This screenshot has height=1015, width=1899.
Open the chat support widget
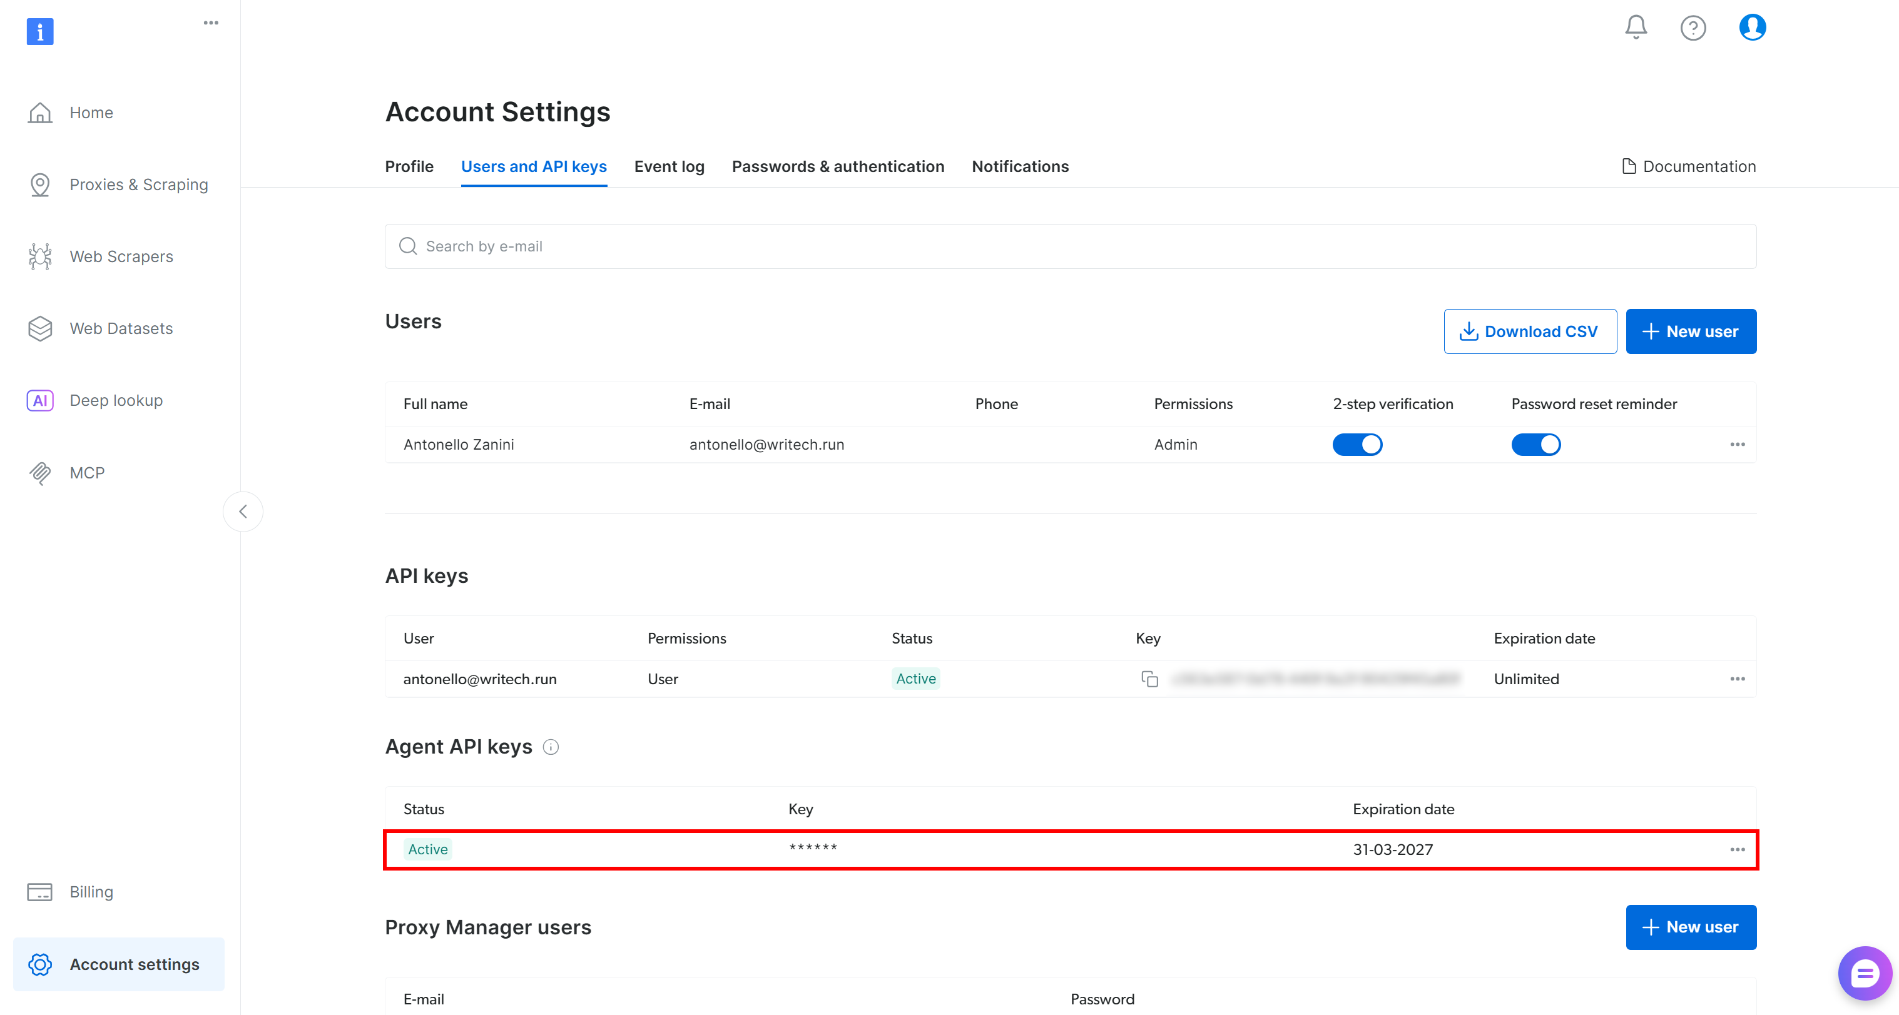(x=1865, y=973)
